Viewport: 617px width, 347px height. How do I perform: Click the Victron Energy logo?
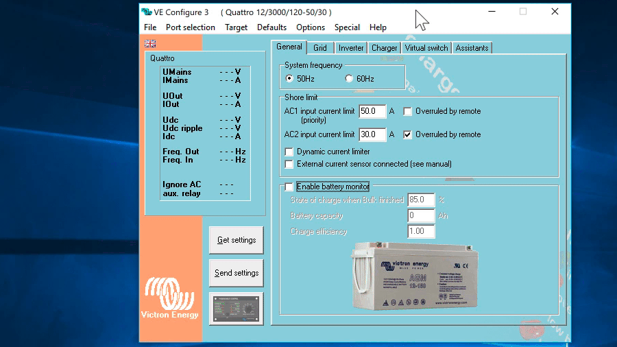point(170,298)
